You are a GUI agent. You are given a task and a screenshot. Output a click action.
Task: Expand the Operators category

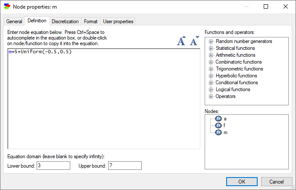pyautogui.click(x=211, y=96)
